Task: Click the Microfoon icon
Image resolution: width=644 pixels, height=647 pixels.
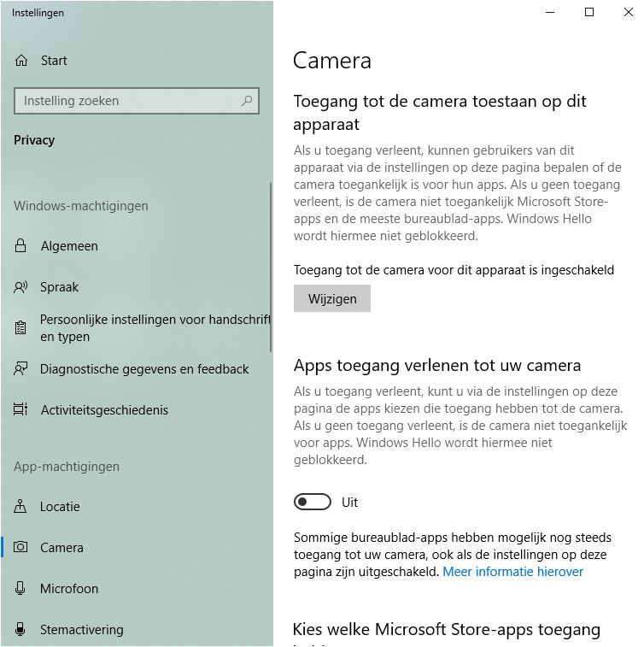Action: 20,588
